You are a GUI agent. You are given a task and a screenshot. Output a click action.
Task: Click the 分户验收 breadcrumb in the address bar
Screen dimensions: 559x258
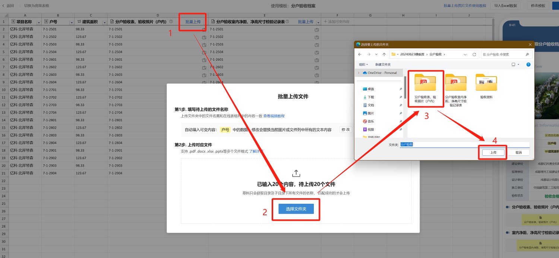tap(435, 54)
